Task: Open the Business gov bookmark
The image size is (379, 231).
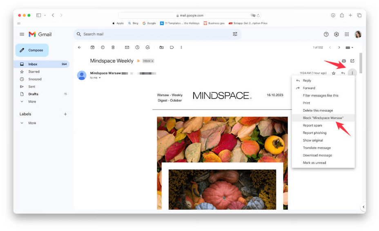Action: click(x=214, y=23)
